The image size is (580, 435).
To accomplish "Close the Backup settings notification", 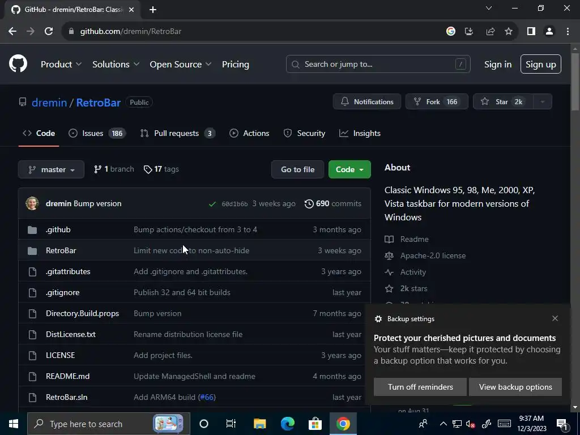I will (555, 318).
